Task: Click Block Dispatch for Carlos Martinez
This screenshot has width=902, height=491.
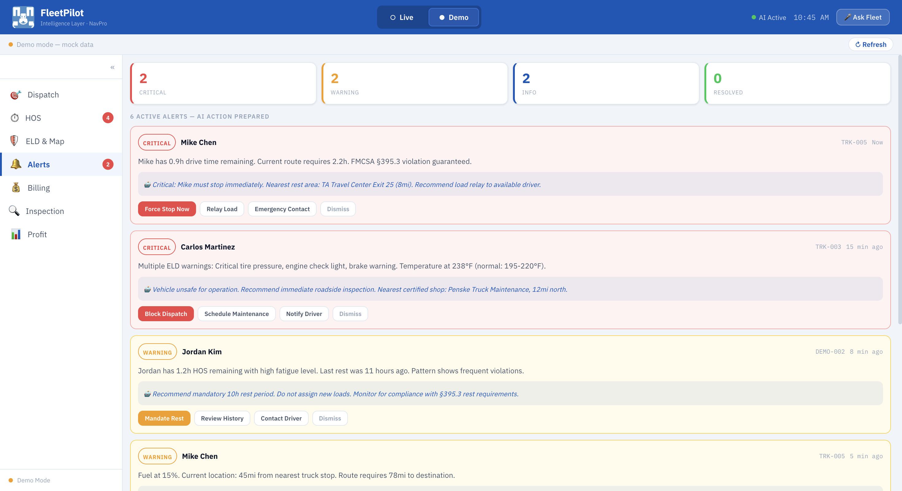Action: coord(166,314)
